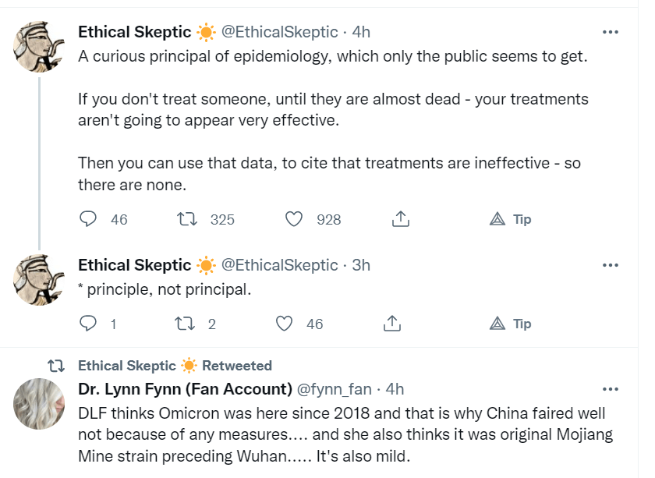This screenshot has width=655, height=478.
Task: Retweet the epidemiology tweet with 325 retweets
Action: tap(188, 219)
